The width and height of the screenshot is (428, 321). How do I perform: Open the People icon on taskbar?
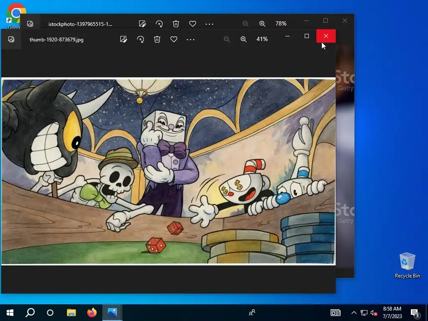click(x=252, y=313)
